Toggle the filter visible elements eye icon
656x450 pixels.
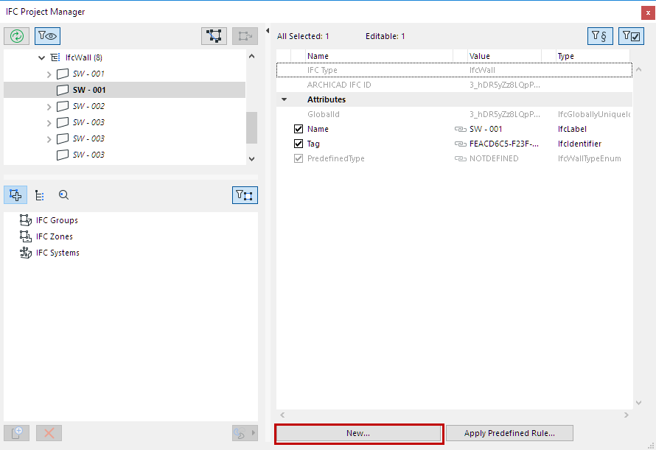coord(47,36)
